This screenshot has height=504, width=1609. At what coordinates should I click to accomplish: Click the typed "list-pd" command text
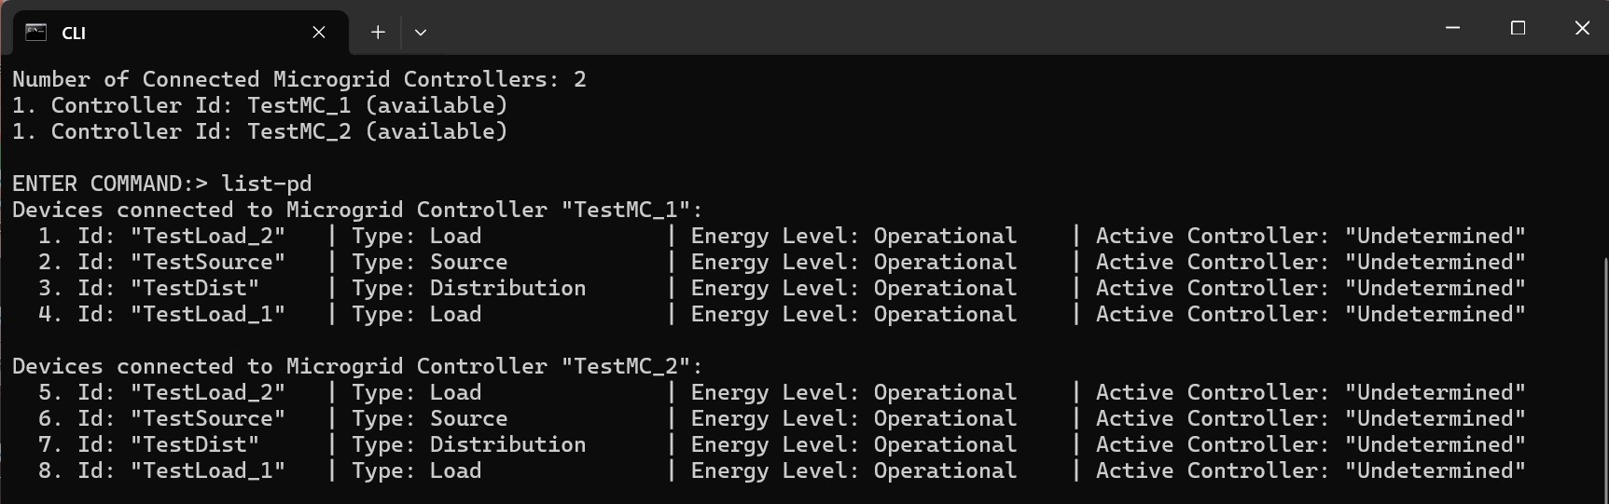pyautogui.click(x=266, y=184)
